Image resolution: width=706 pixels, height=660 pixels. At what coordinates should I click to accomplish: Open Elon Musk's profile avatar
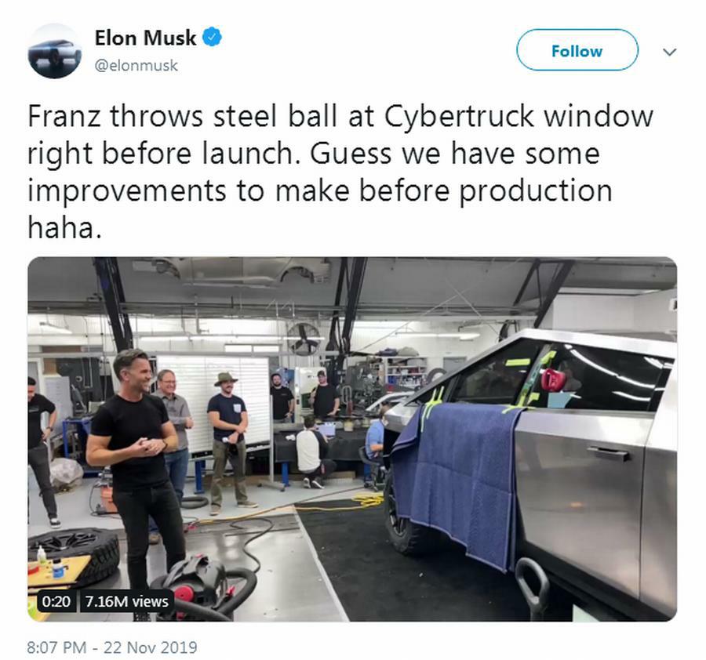54,51
